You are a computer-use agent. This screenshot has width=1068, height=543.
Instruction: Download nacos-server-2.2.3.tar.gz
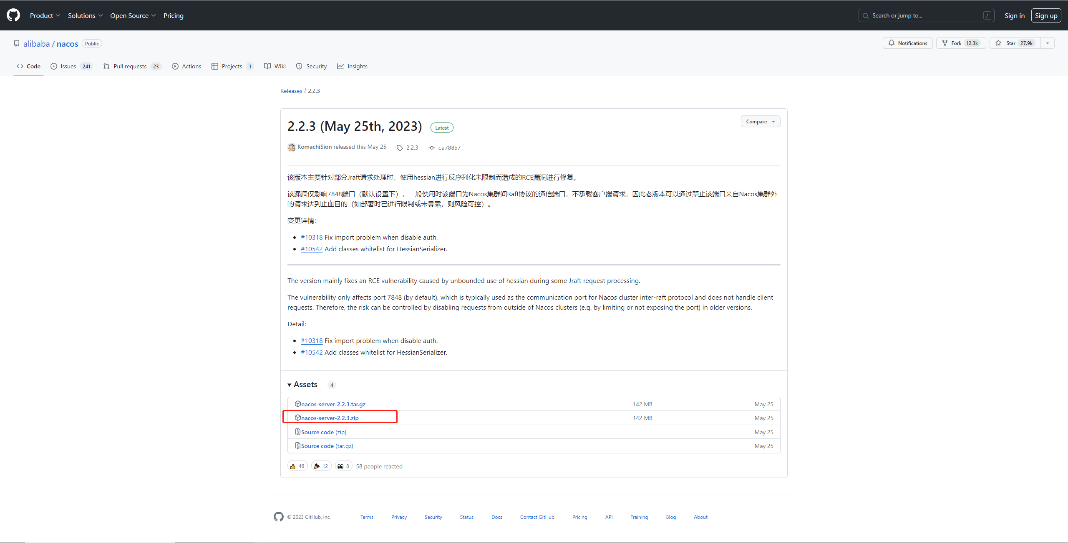click(333, 404)
